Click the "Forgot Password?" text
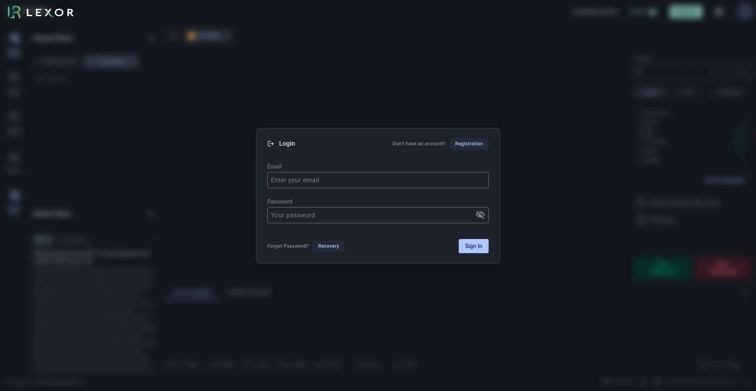 click(x=288, y=246)
